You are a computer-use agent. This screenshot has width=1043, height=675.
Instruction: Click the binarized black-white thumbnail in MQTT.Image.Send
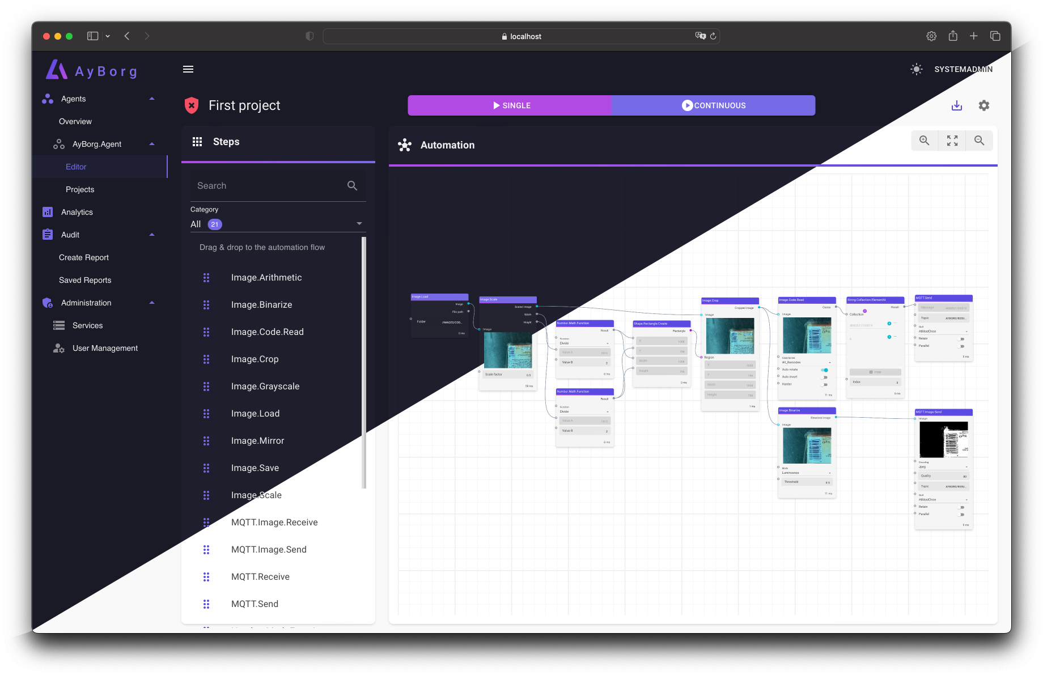[x=943, y=440]
